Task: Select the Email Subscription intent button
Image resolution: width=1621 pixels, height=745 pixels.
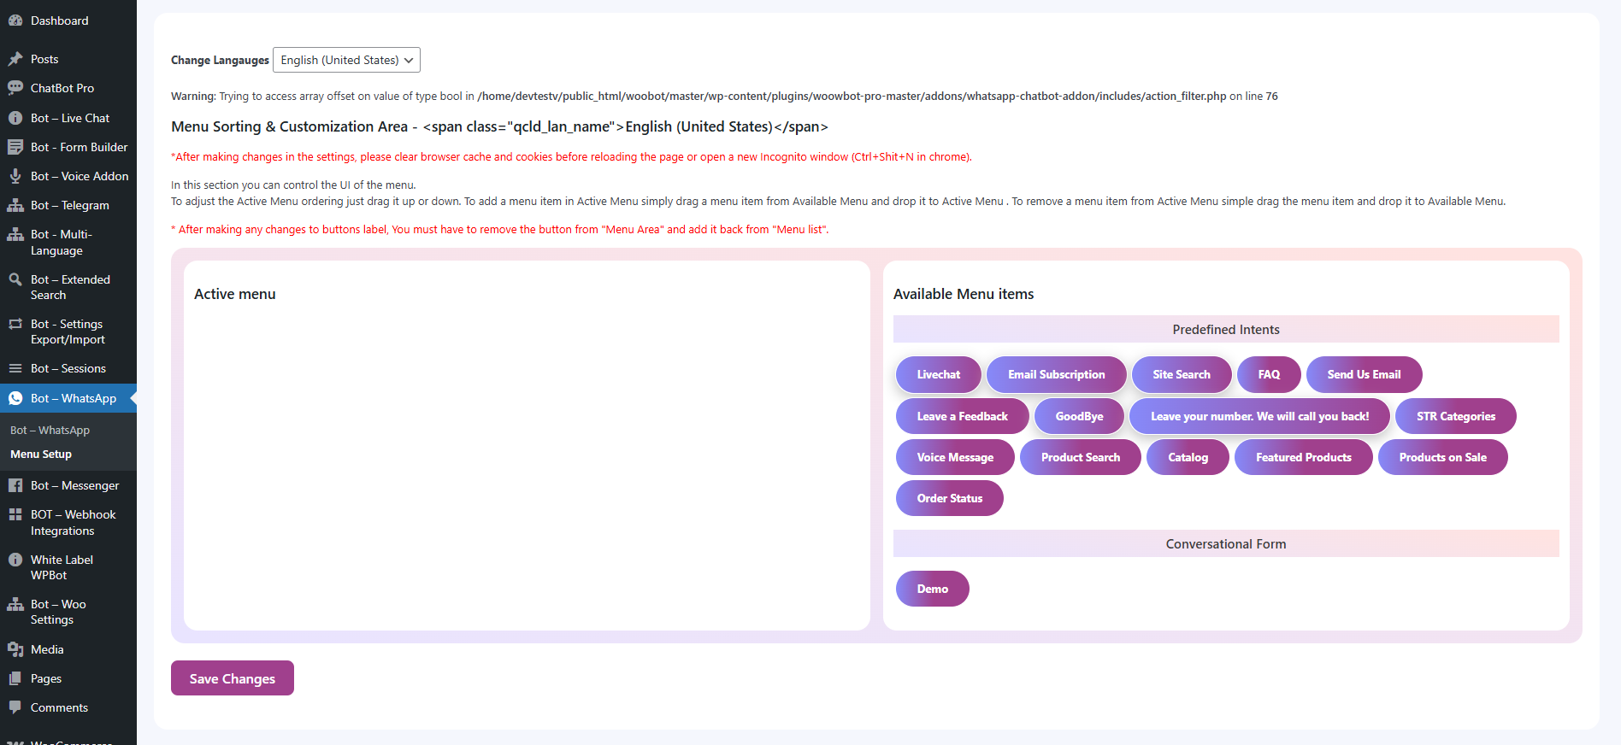Action: 1056,374
